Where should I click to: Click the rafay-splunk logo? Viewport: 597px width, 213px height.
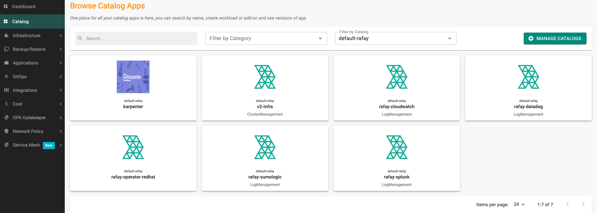(397, 147)
